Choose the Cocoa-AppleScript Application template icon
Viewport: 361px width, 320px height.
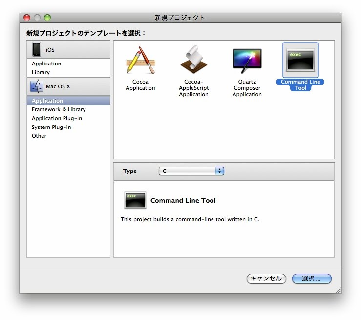[193, 61]
